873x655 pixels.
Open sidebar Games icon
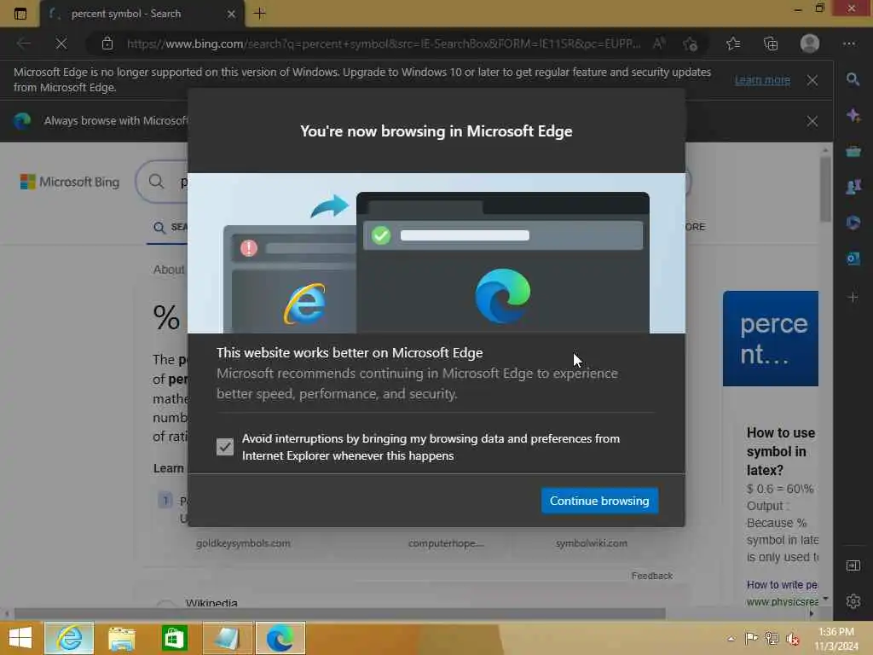[853, 187]
